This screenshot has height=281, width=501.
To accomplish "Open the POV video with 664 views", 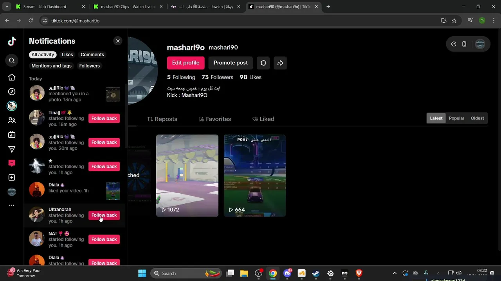I will (x=255, y=176).
